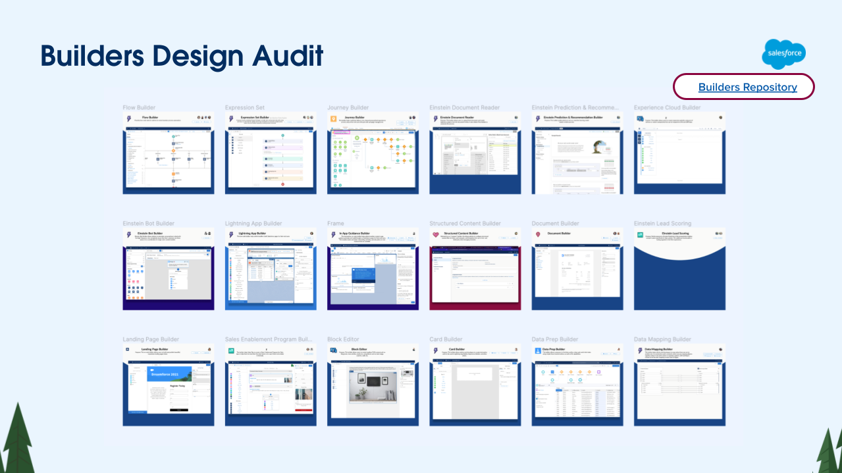Click the gray "Flow Builder" caption text

[139, 107]
